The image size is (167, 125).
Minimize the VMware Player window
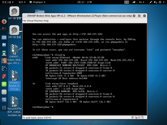[x=134, y=16]
